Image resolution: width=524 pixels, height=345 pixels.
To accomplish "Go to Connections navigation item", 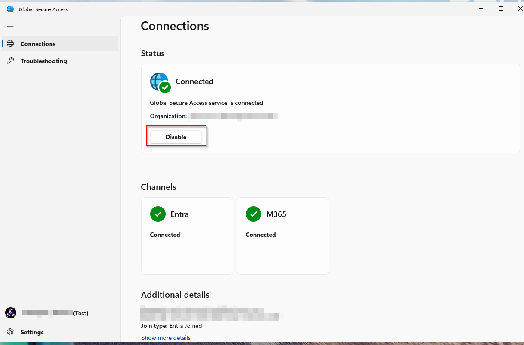I will 60,43.
